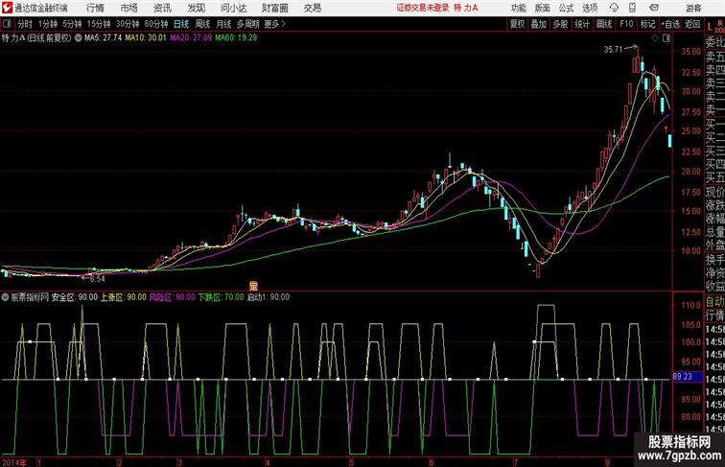
Task: Open indicator settings circle before 股票指标网
Action: click(x=5, y=297)
